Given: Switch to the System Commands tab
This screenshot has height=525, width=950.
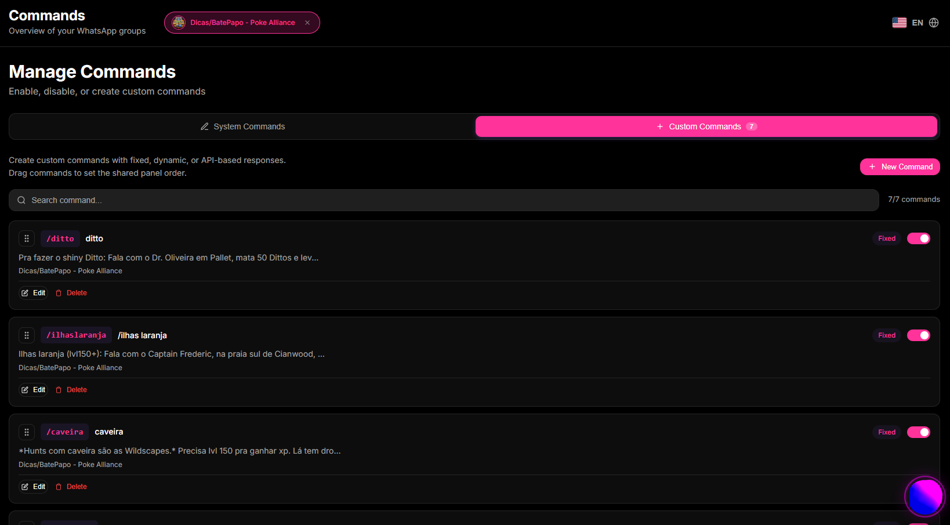Looking at the screenshot, I should 242,126.
